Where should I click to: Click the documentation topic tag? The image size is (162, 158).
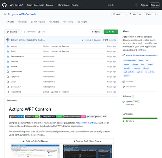pos(130,60)
